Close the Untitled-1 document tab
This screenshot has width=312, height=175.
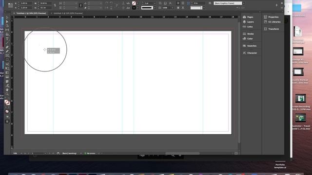point(52,13)
